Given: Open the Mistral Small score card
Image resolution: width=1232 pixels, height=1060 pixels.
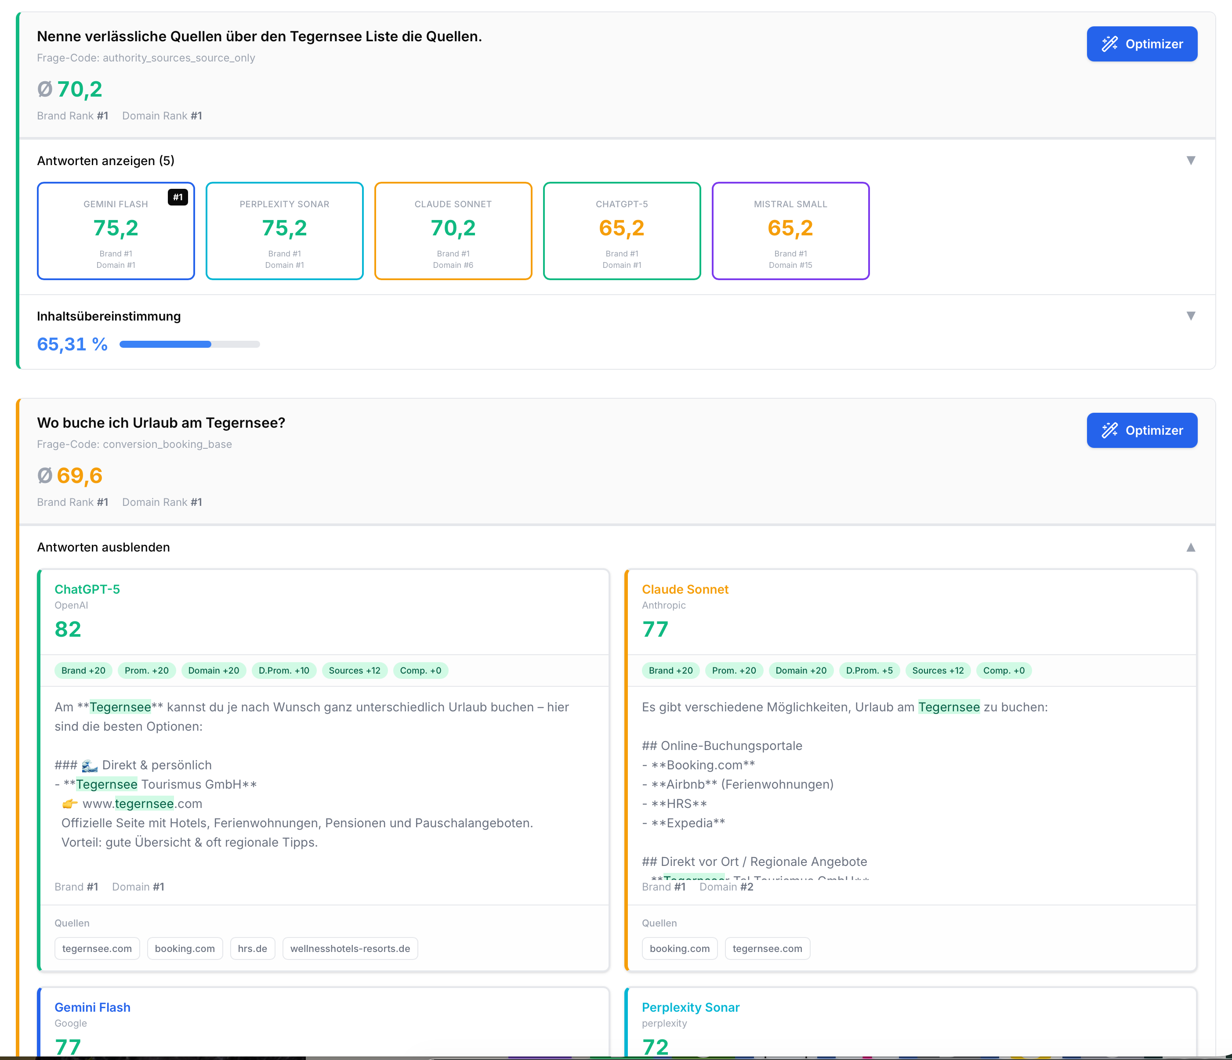Looking at the screenshot, I should 790,231.
